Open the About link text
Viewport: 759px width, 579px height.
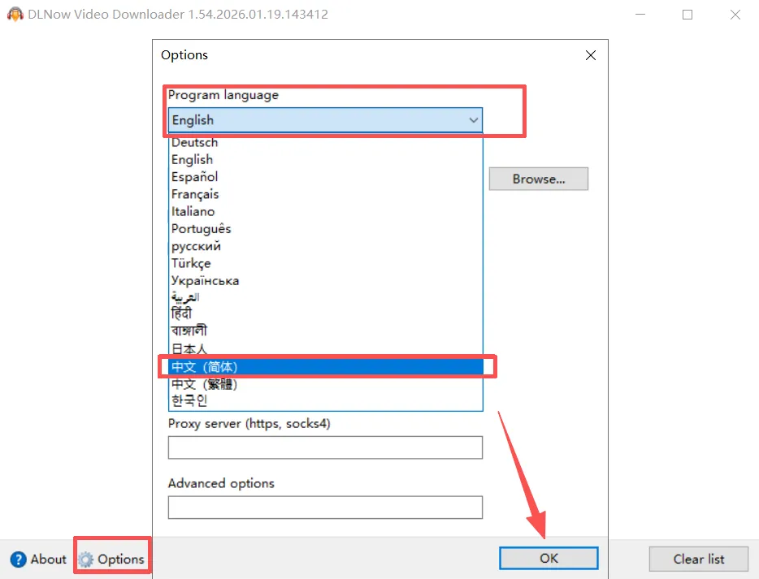[49, 560]
